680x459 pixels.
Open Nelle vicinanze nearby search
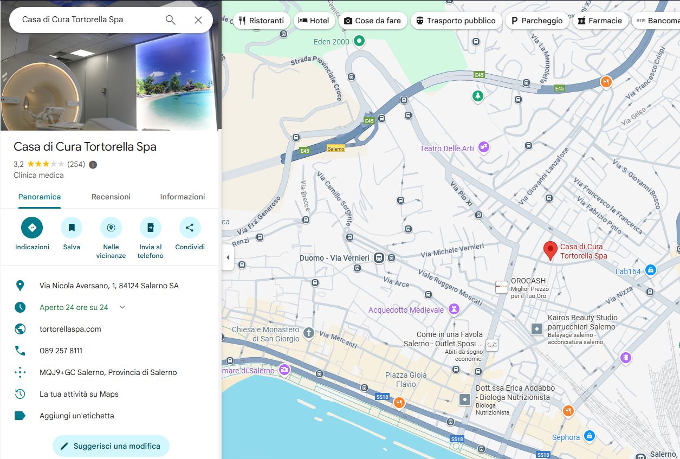point(111,228)
